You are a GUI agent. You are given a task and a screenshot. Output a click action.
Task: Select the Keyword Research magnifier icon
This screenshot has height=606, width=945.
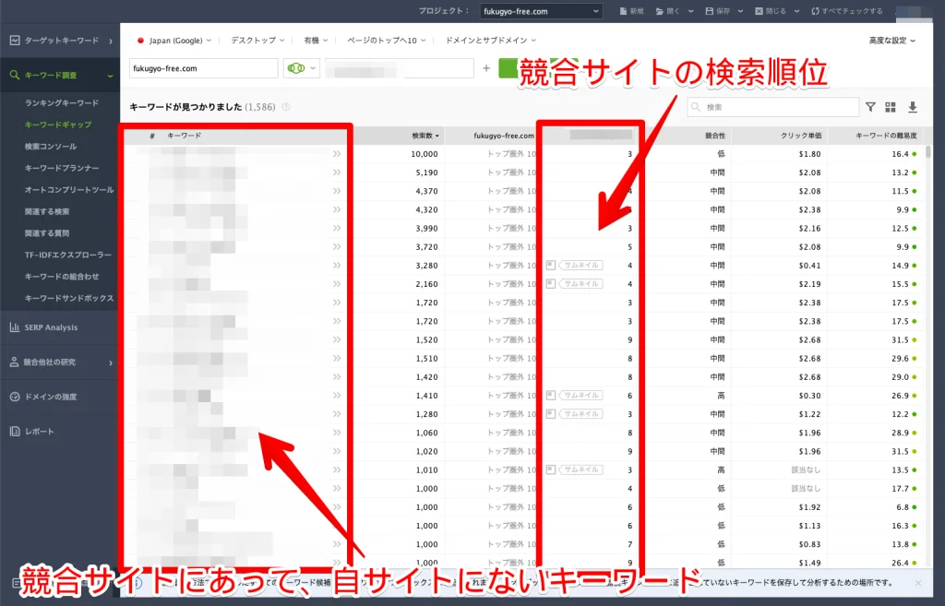pos(15,75)
